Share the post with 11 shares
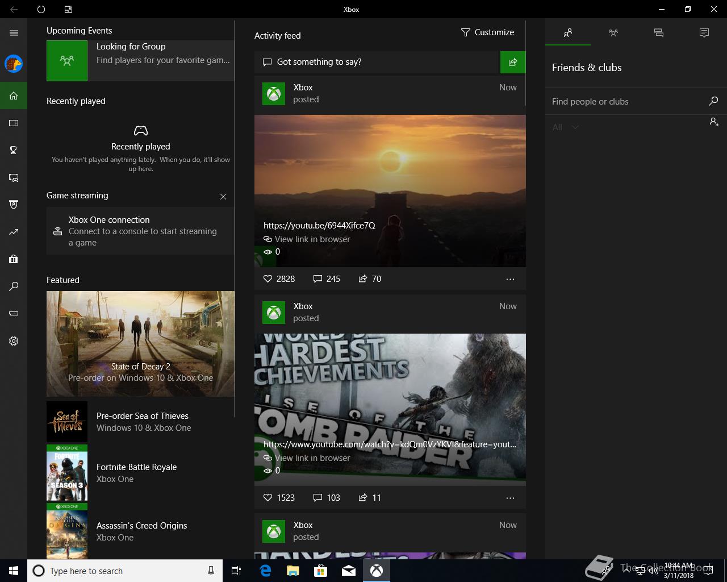Screen dimensions: 727x582 click(370, 497)
